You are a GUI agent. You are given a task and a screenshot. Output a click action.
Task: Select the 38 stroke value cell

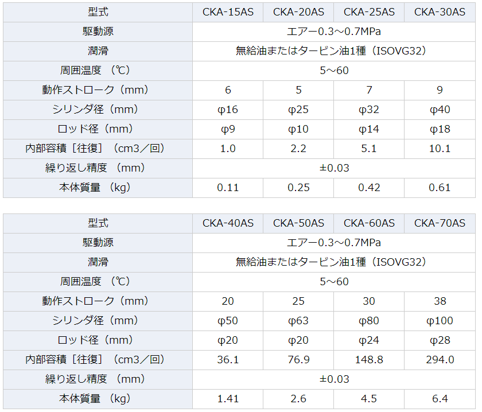tap(440, 301)
